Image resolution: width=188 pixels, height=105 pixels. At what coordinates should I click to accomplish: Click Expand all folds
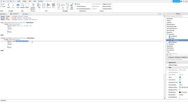107,6
